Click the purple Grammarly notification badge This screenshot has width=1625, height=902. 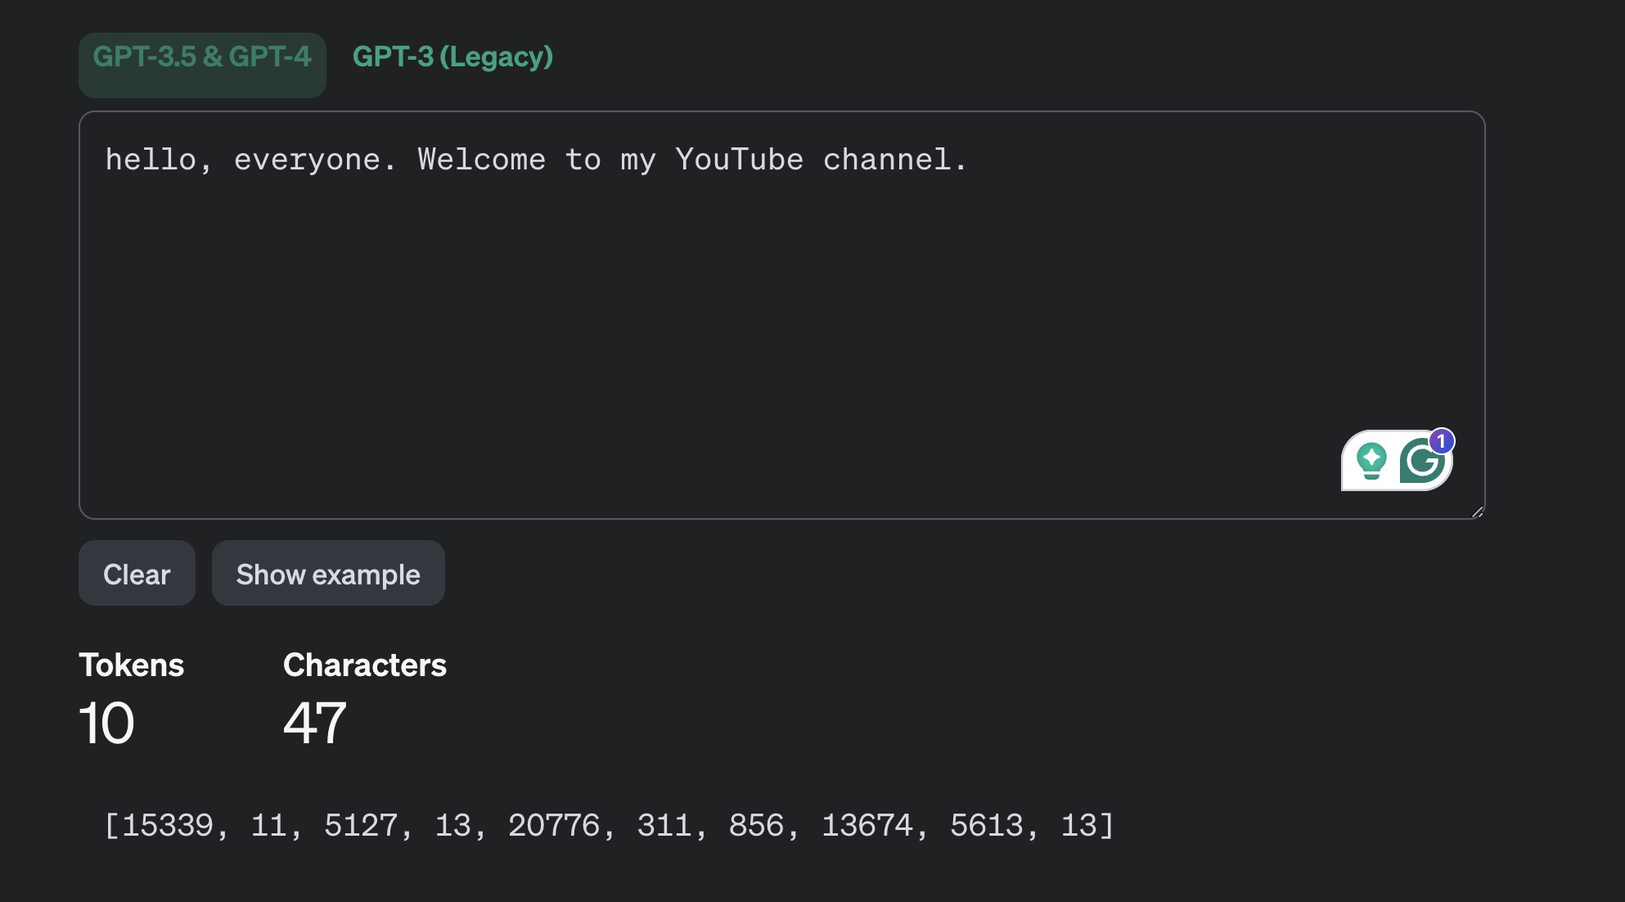pos(1441,441)
